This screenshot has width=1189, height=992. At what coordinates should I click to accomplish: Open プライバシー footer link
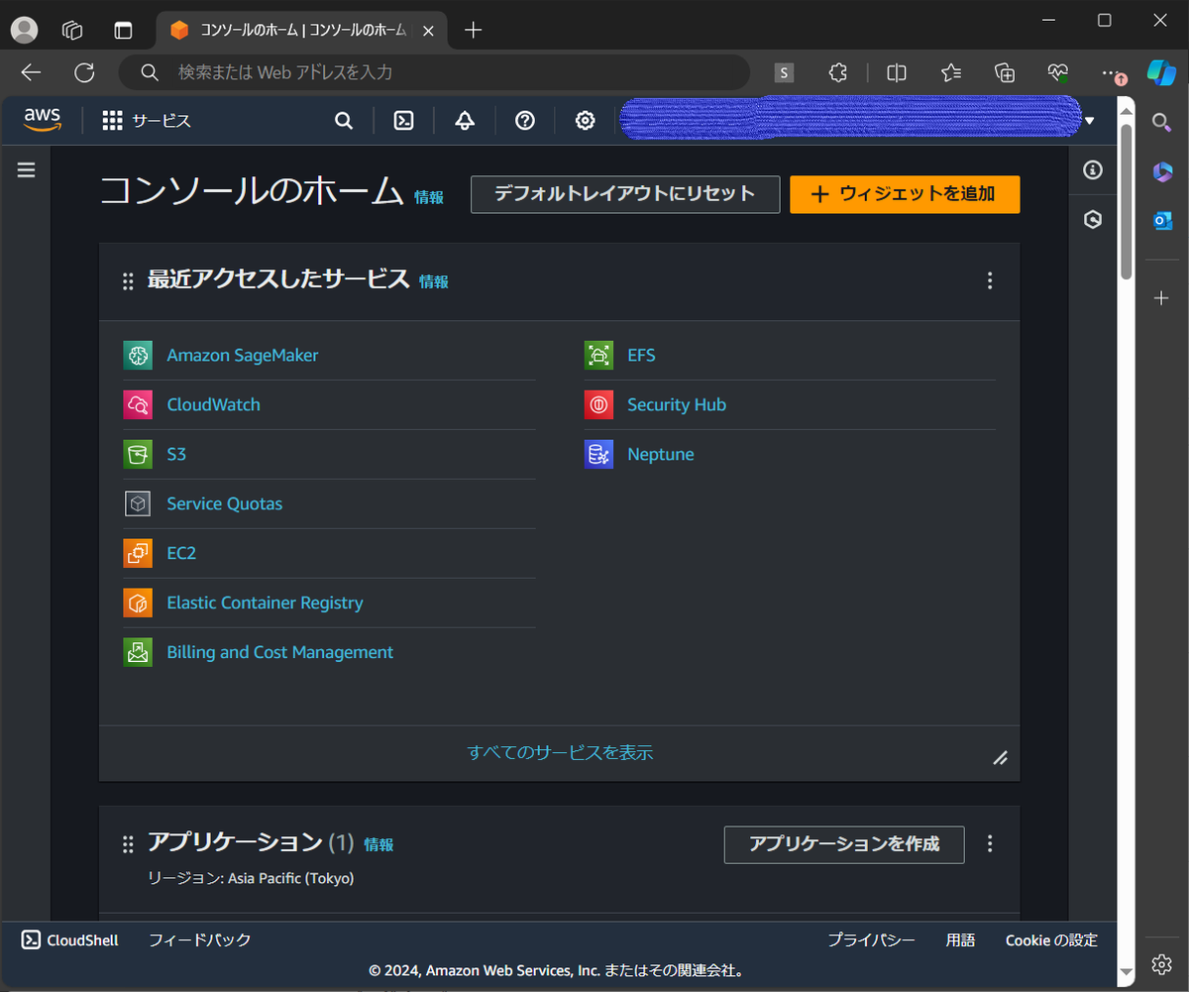[x=872, y=940]
